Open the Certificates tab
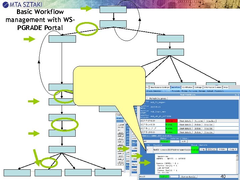 coord(187,87)
